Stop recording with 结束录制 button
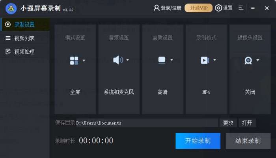276x158 pixels. coord(248,141)
